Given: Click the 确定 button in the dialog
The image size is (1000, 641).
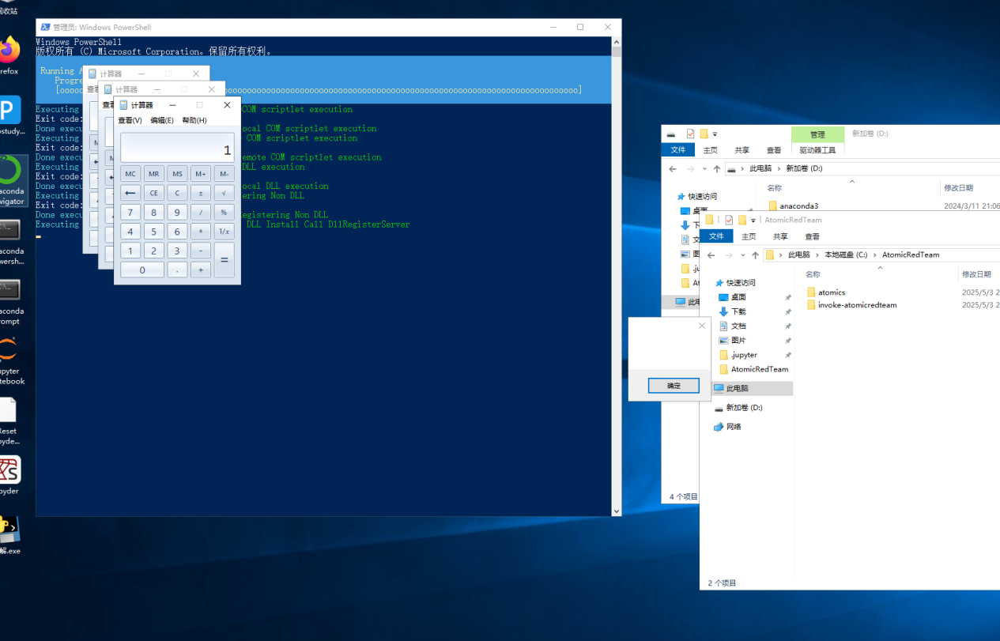Looking at the screenshot, I should (673, 386).
